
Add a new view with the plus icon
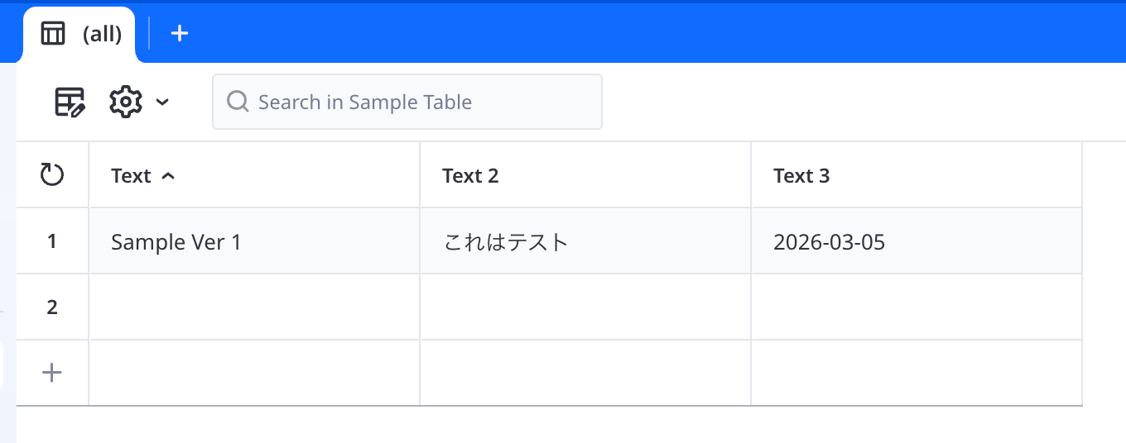point(180,33)
